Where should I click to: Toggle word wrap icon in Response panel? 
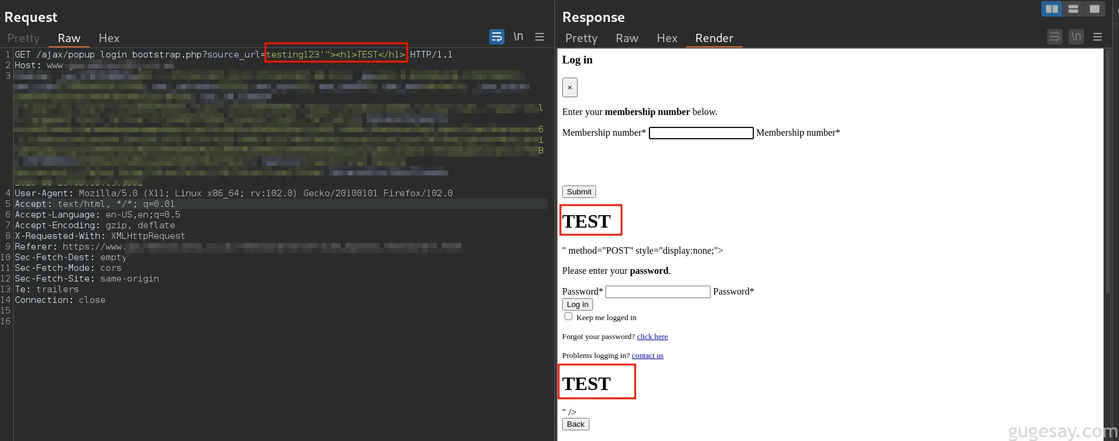1055,37
